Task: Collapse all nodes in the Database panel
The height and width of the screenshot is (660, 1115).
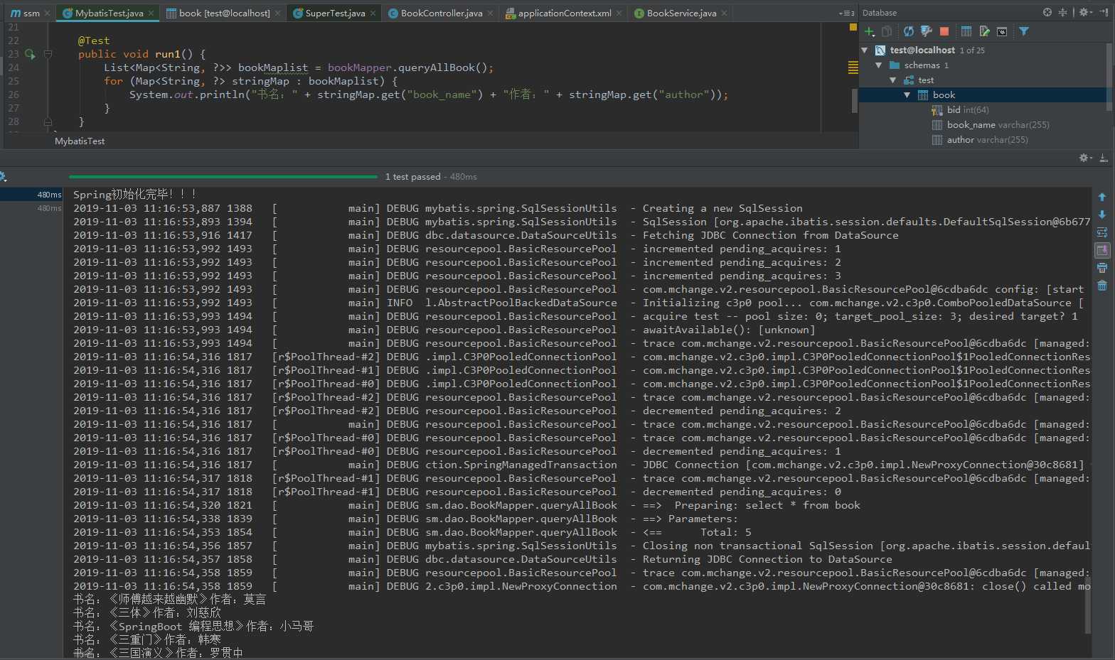Action: [1062, 12]
